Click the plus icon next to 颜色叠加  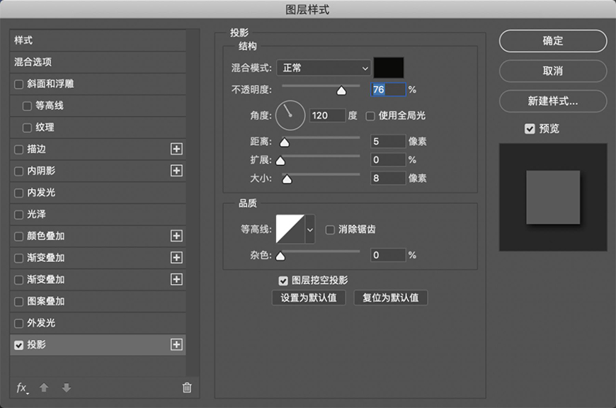176,236
